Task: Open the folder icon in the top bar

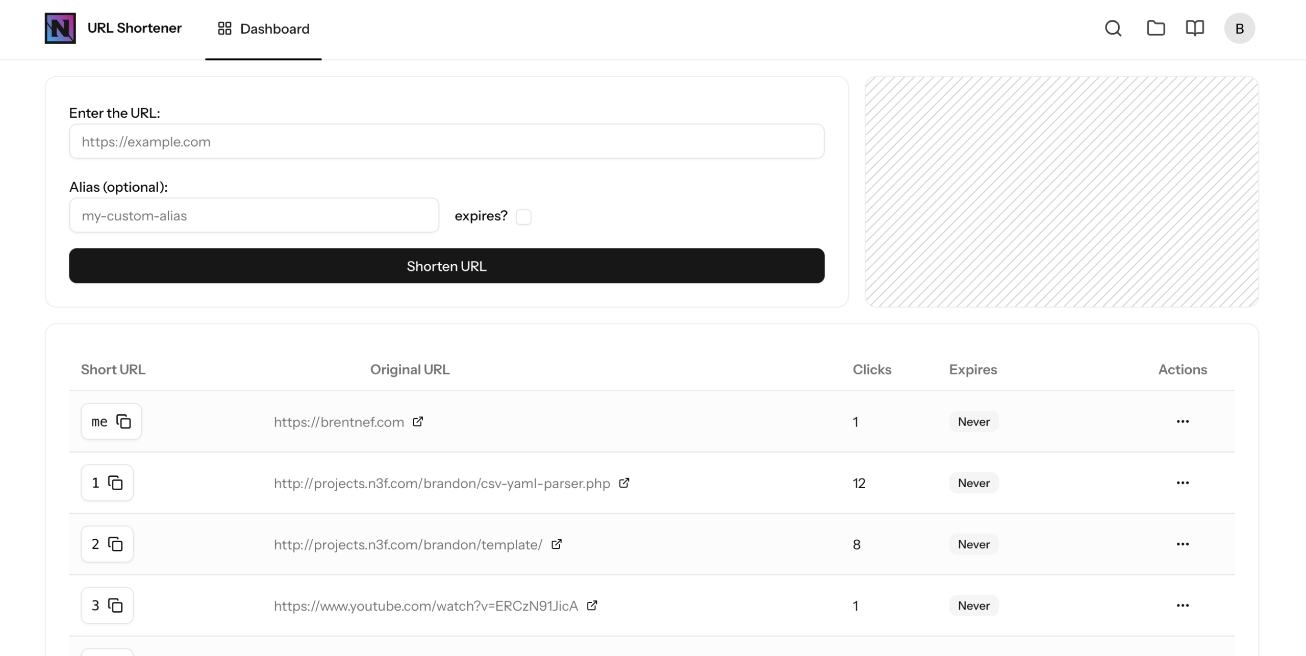Action: coord(1156,28)
